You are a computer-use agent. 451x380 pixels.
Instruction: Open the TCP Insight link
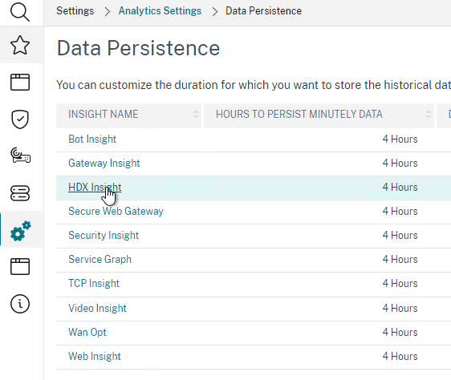93,284
